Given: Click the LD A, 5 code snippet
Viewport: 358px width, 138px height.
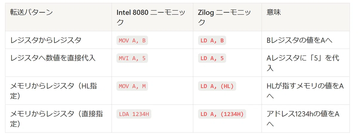Looking at the screenshot, I should (212, 58).
